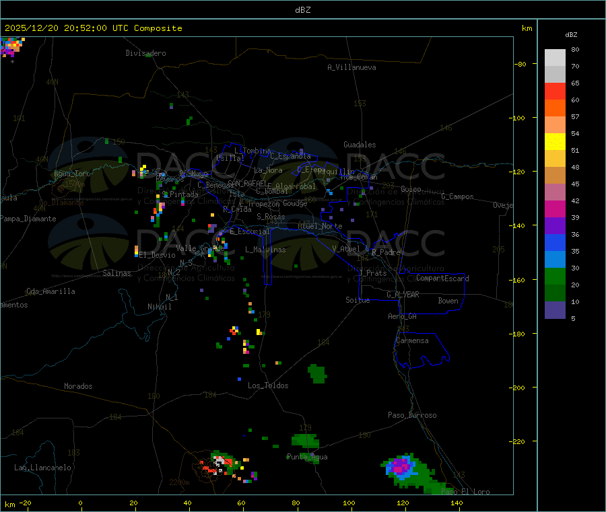
Task: Select the 'G_ALVEAR' place label
Action: click(x=403, y=295)
